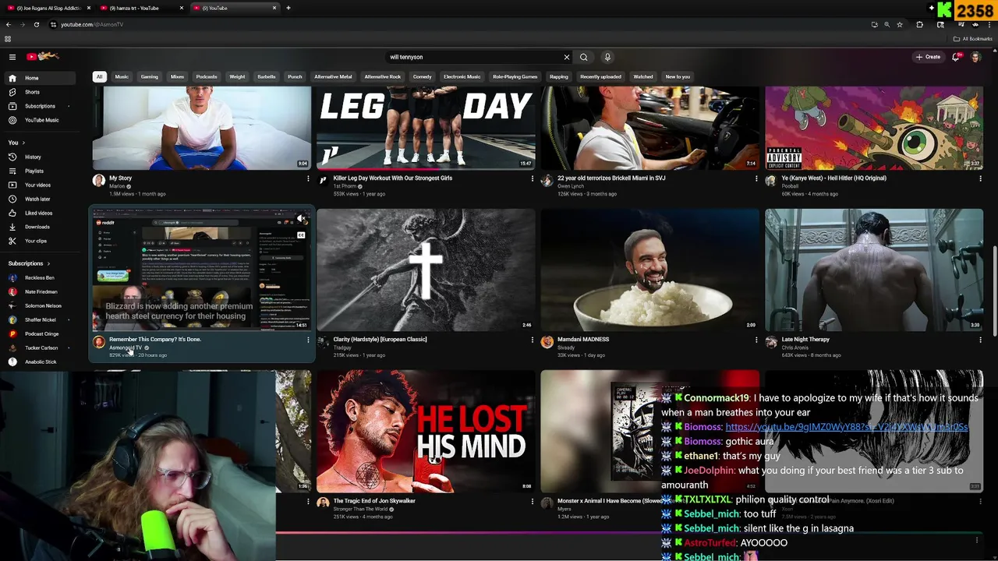Image resolution: width=998 pixels, height=561 pixels.
Task: Open the browser extensions puzzle icon
Action: [919, 24]
